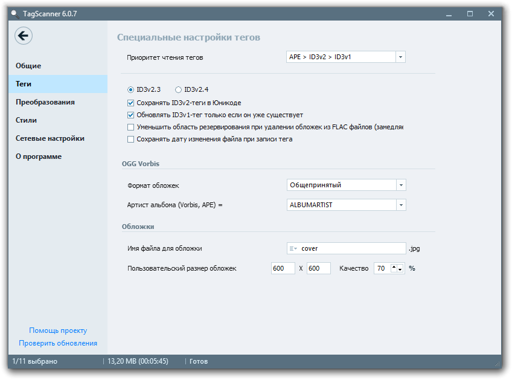This screenshot has width=512, height=380.
Task: Expand the 'Формат обложек' dropdown
Action: click(401, 185)
